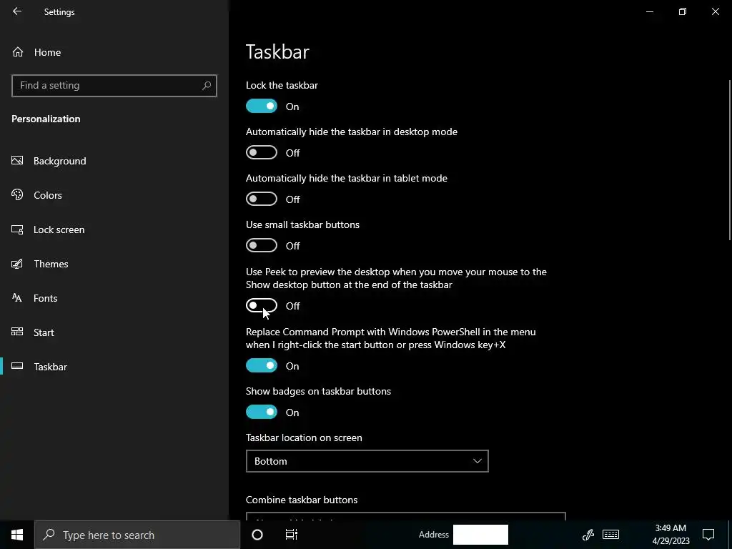
Task: Click the Find a setting search box
Action: tap(114, 86)
